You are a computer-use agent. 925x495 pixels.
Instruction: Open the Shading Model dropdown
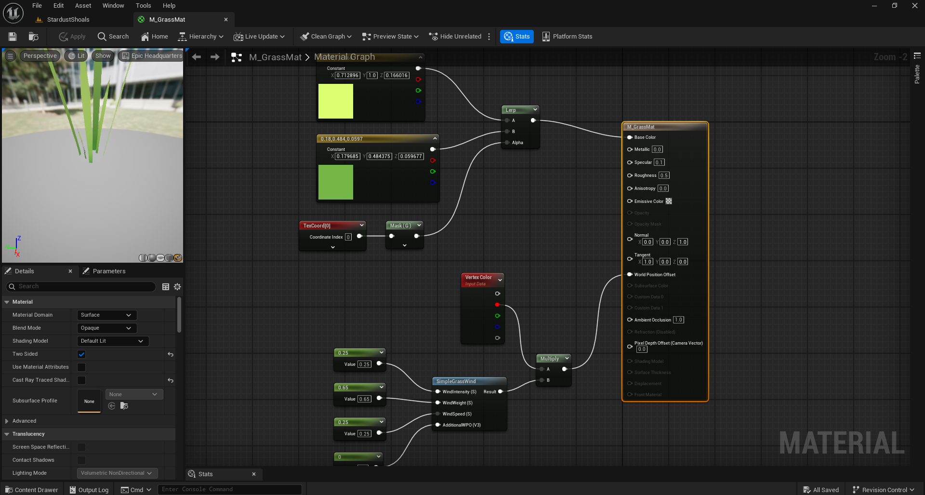[112, 341]
